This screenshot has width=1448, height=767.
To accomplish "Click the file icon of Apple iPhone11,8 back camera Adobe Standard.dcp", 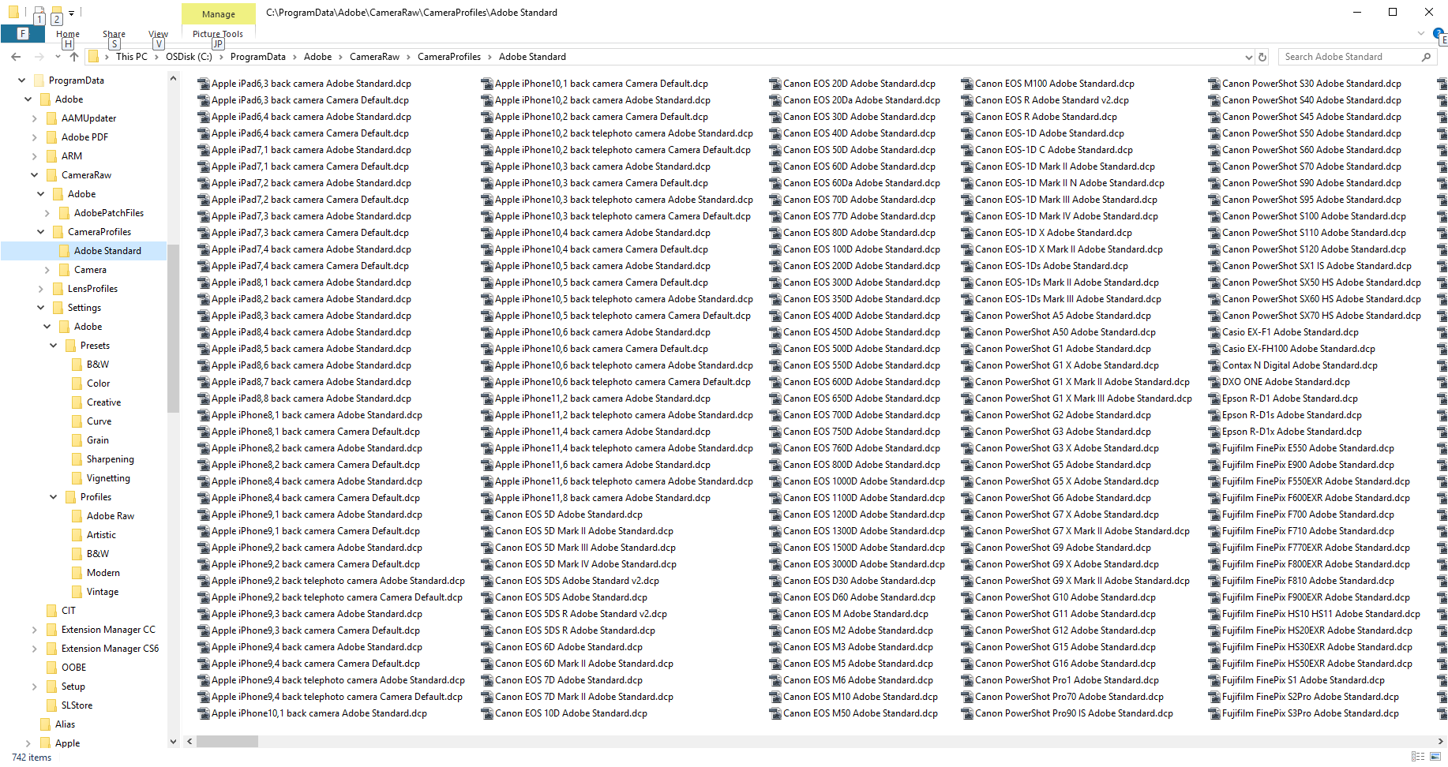I will (x=486, y=498).
